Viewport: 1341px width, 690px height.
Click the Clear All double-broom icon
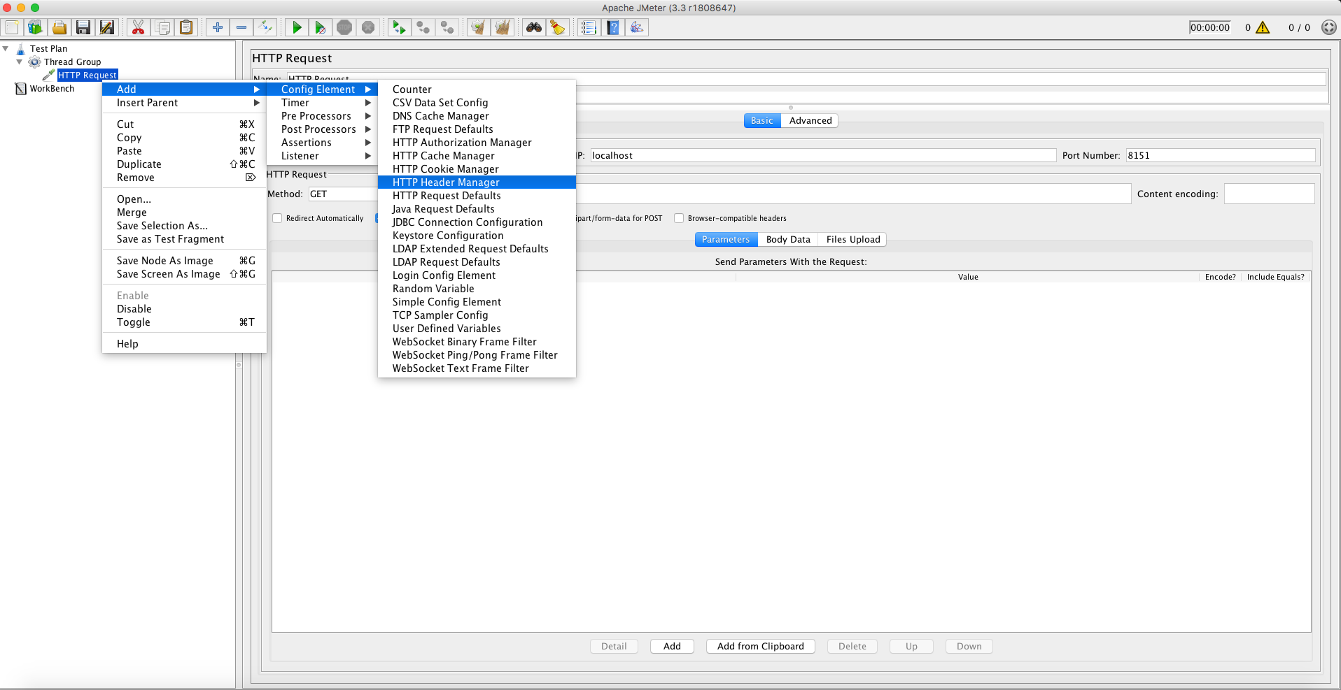pos(502,27)
